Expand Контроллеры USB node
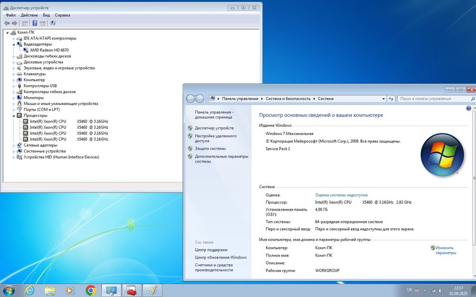Screen dimensions: 476x297 click(x=14, y=86)
